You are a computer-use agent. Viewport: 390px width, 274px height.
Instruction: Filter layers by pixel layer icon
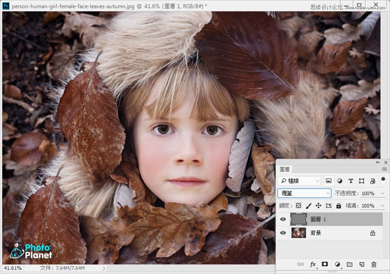(329, 181)
